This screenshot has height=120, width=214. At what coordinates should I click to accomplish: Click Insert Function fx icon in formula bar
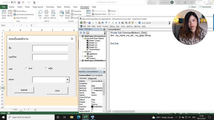pyautogui.click(x=31, y=25)
